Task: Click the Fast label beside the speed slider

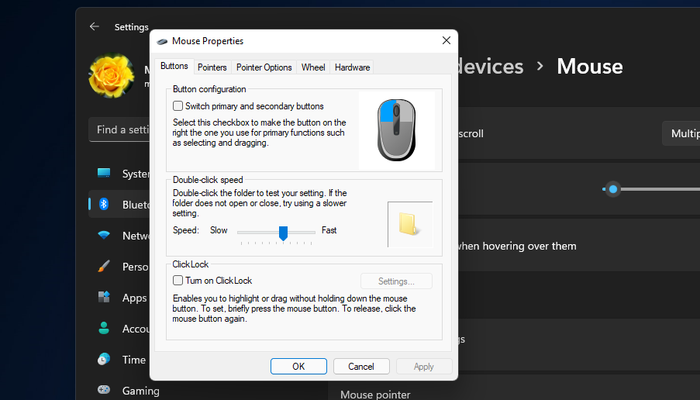Action: click(x=329, y=230)
